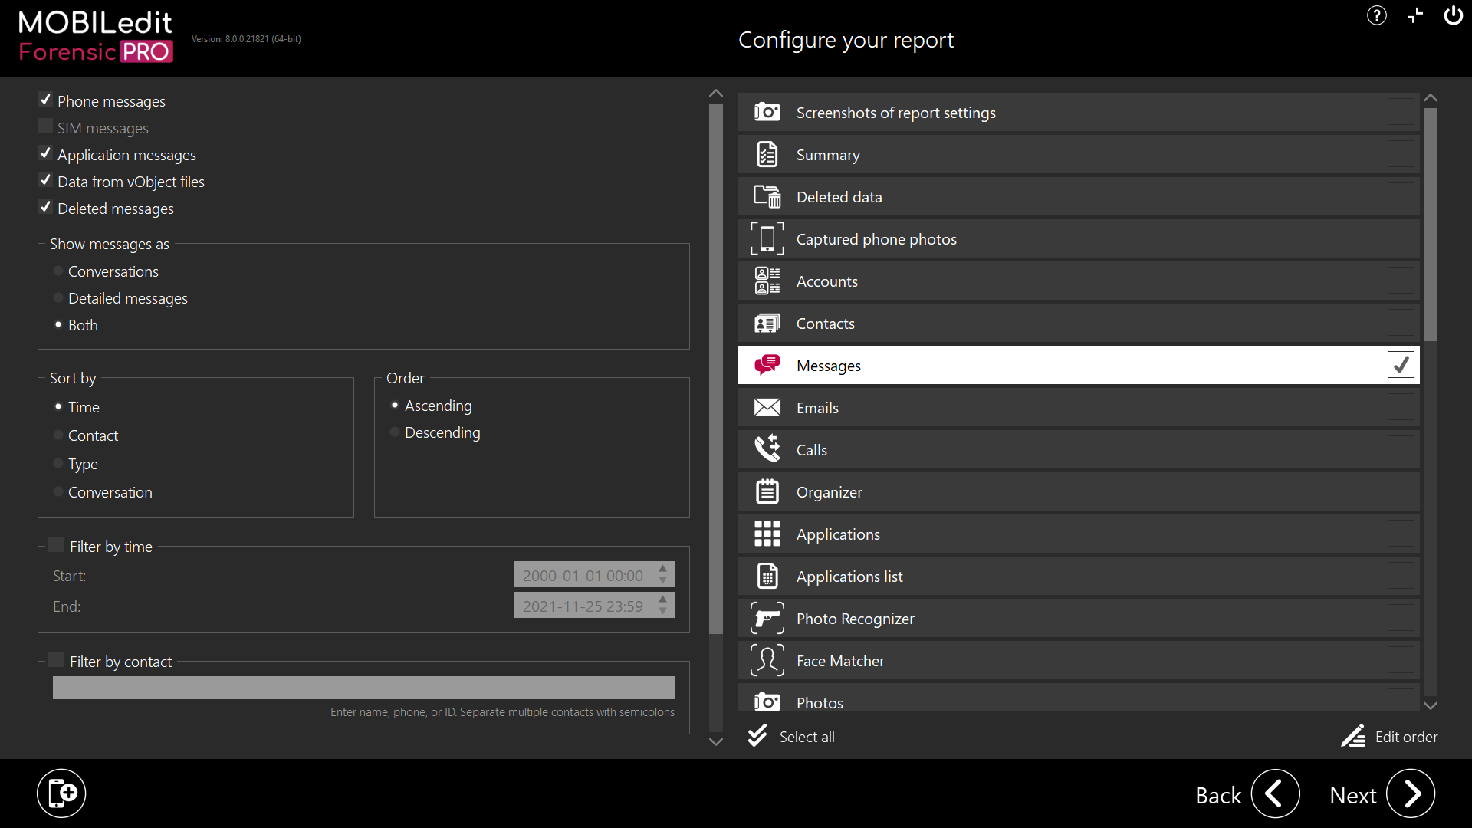The image size is (1472, 828).
Task: Click the Face Matcher icon
Action: [x=767, y=660]
